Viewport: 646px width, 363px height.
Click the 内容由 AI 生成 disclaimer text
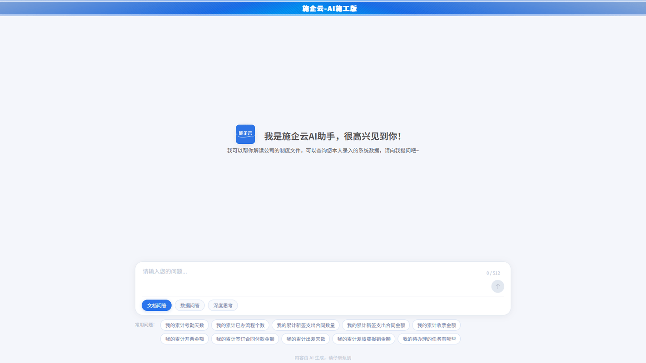click(323, 358)
